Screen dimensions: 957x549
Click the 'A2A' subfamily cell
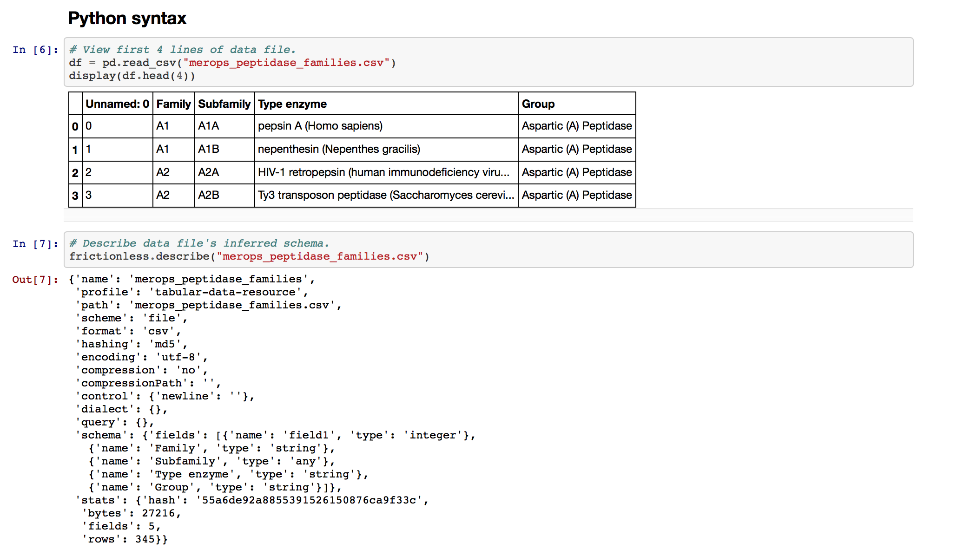pyautogui.click(x=224, y=172)
